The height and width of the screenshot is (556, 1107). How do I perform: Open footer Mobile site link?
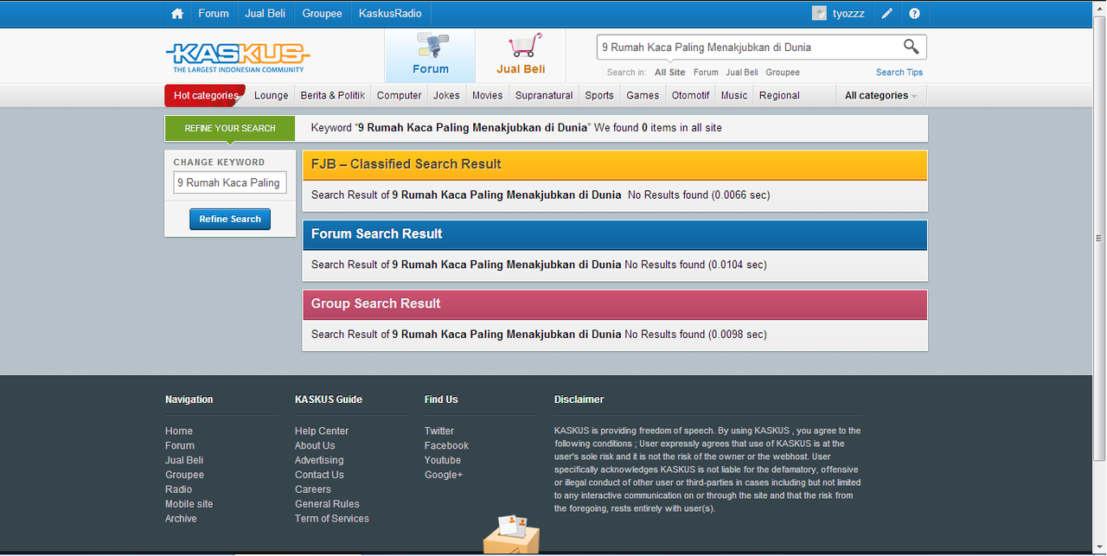point(189,505)
